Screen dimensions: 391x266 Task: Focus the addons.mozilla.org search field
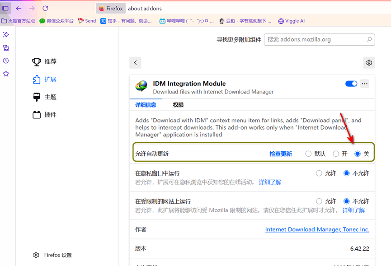(320, 39)
